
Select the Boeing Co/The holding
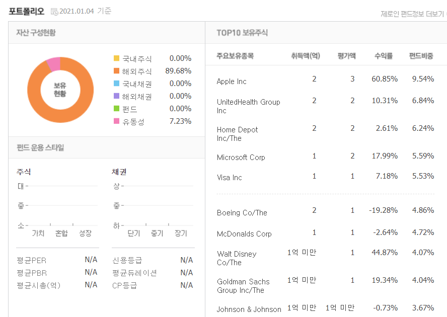[x=242, y=213]
